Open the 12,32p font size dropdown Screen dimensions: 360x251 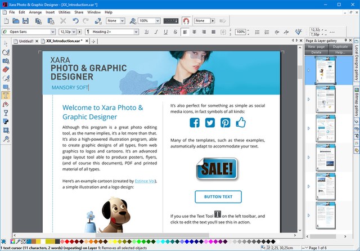click(74, 32)
